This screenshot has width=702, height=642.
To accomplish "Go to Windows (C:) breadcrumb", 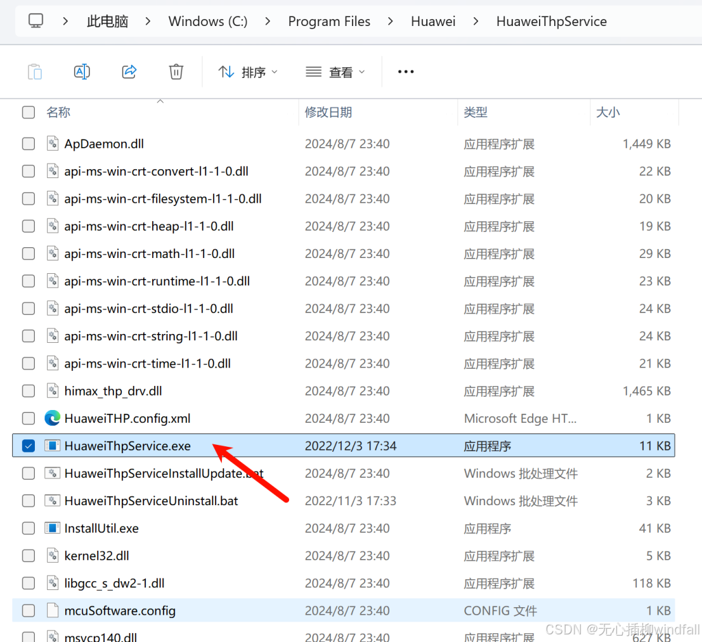I will pyautogui.click(x=208, y=21).
